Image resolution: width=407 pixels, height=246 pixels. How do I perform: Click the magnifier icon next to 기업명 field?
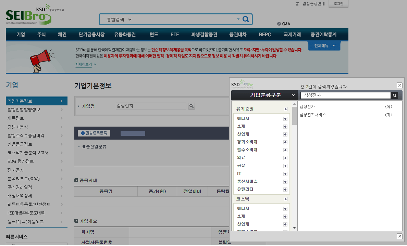click(191, 106)
